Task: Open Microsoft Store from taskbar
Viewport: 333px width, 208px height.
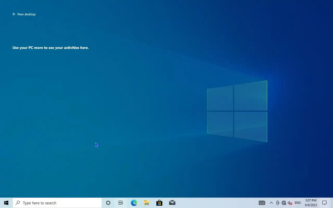Action: pos(159,203)
